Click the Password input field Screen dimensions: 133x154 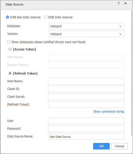pyautogui.click(x=86, y=129)
